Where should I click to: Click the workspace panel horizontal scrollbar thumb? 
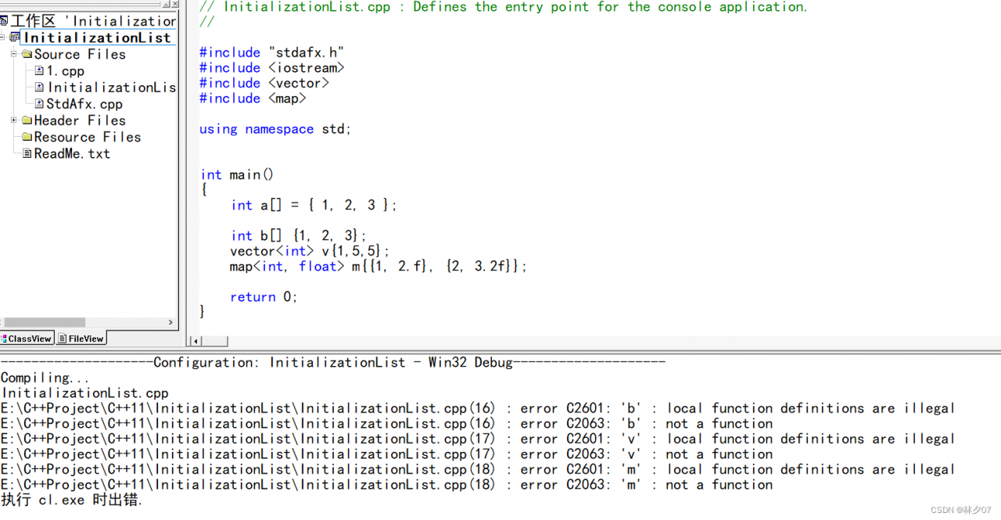coord(45,322)
